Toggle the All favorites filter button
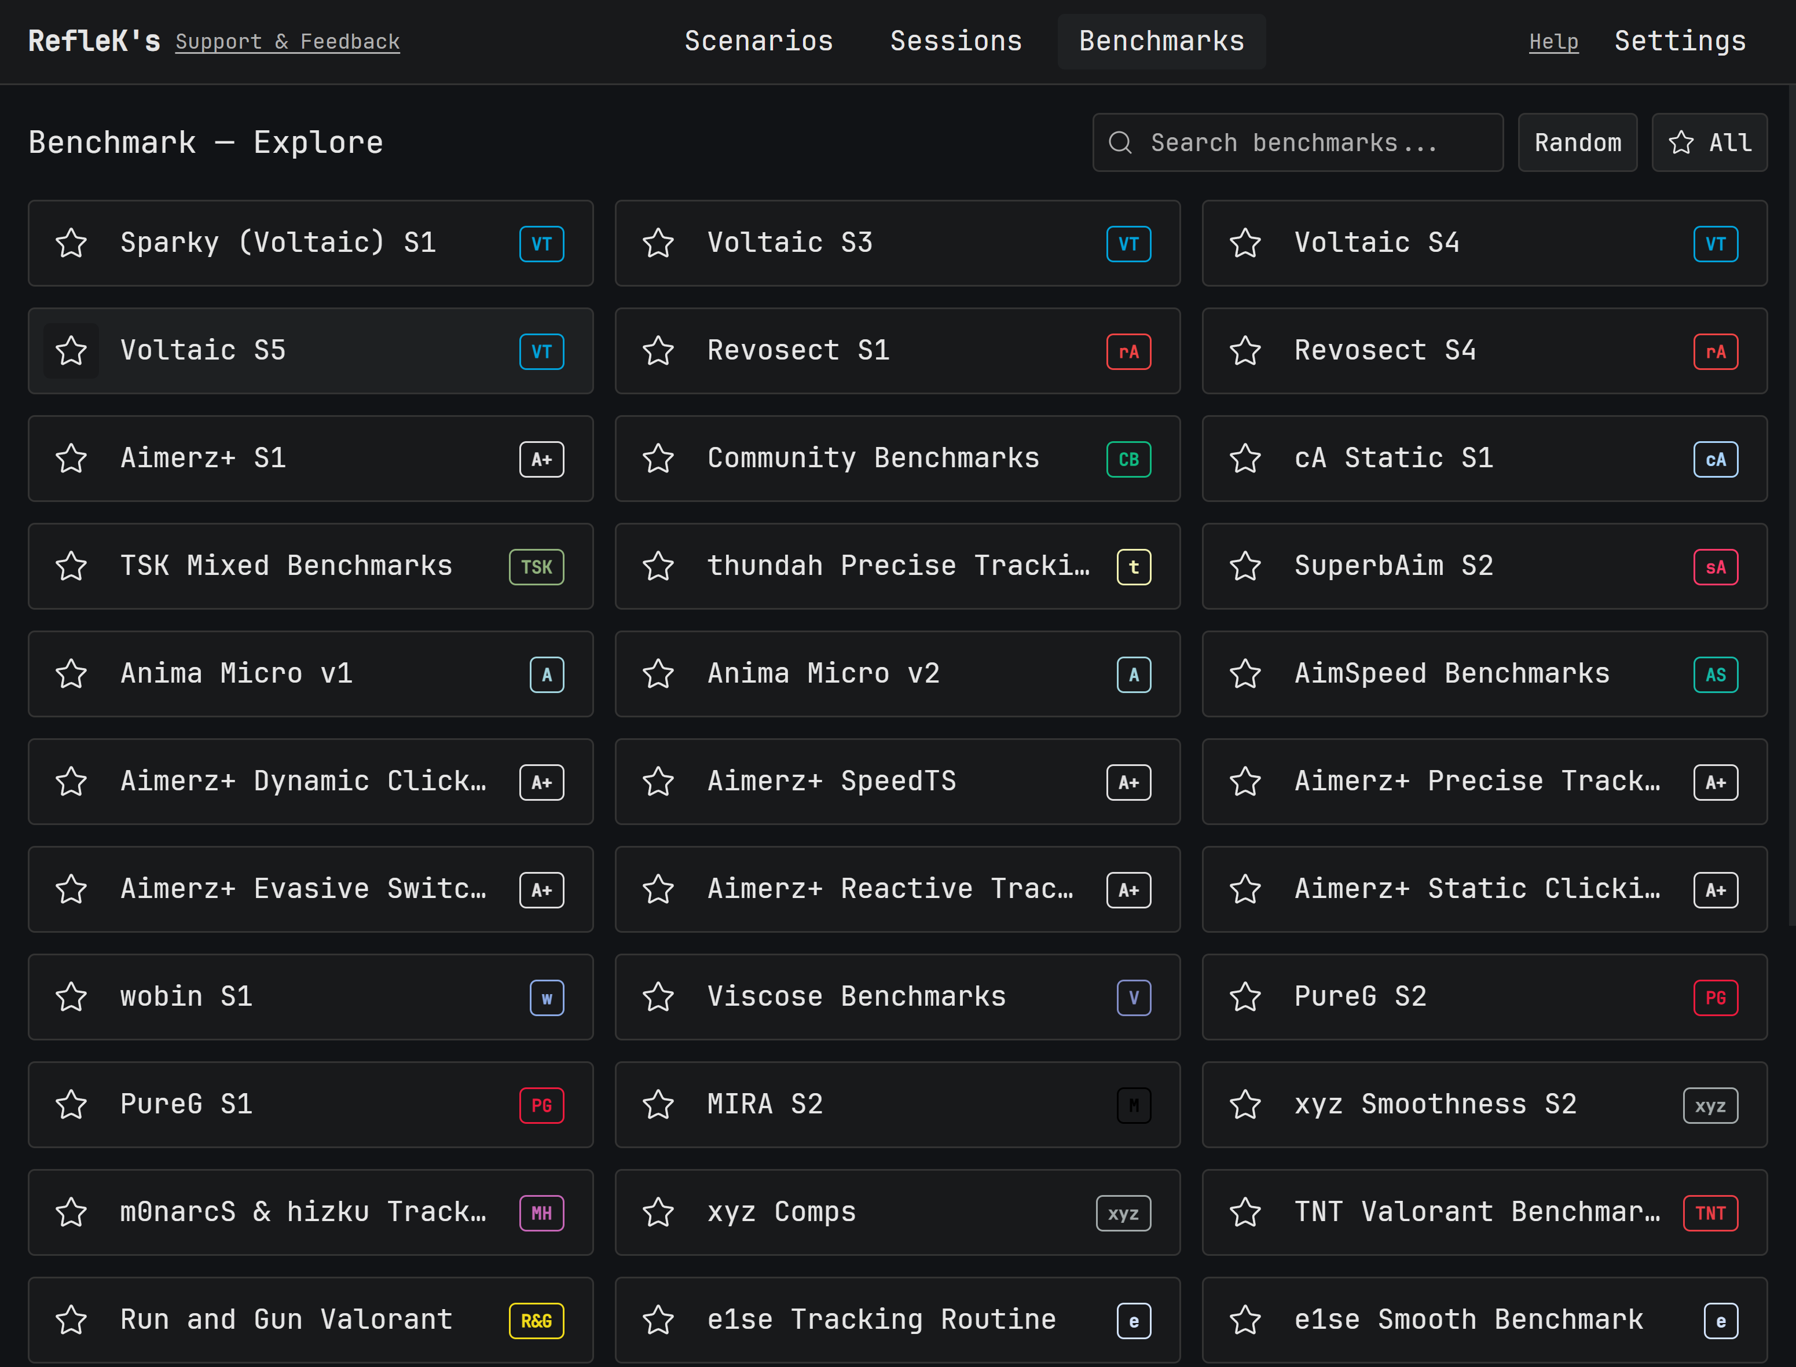This screenshot has width=1796, height=1367. pyautogui.click(x=1709, y=142)
